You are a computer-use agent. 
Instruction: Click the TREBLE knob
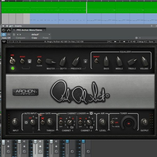click(x=132, y=62)
